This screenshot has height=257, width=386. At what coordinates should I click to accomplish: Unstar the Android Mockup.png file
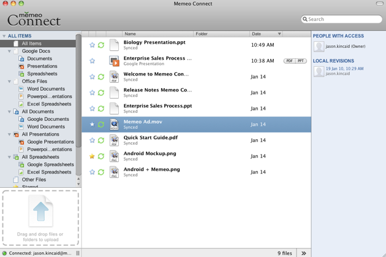[x=93, y=156]
